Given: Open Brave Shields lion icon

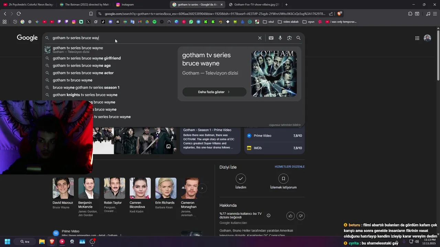Looking at the screenshot, I should pos(339,14).
